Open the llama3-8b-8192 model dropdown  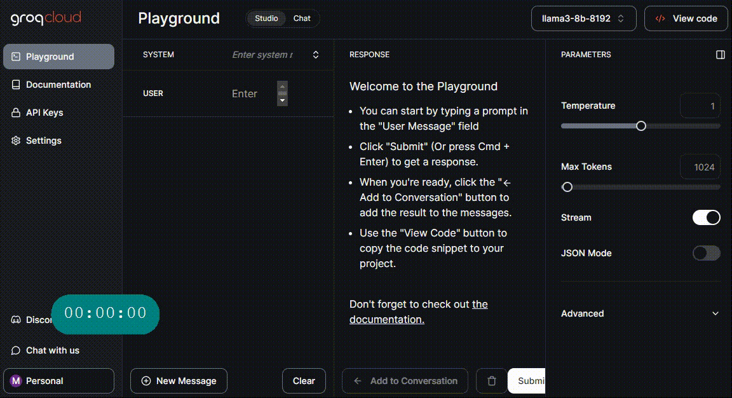point(583,18)
